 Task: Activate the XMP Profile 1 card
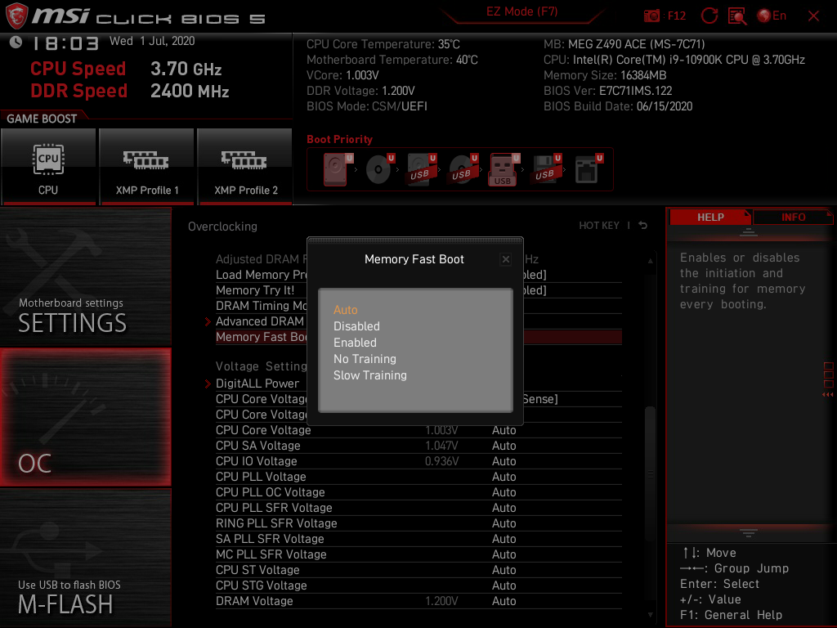point(146,167)
